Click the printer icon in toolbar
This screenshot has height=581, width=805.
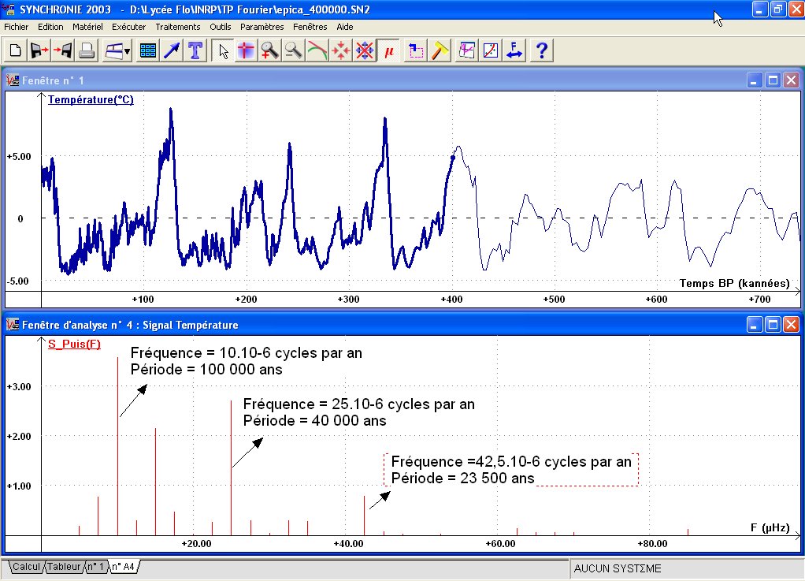point(87,51)
